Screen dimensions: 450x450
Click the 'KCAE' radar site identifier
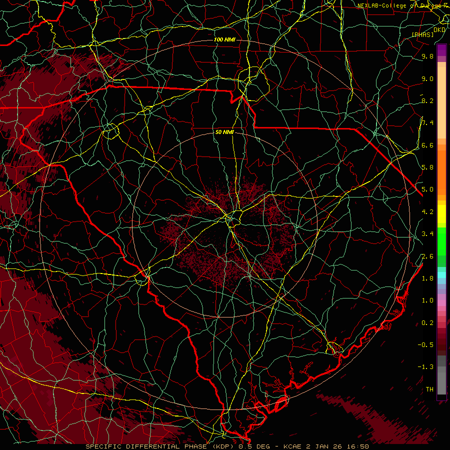[292, 446]
